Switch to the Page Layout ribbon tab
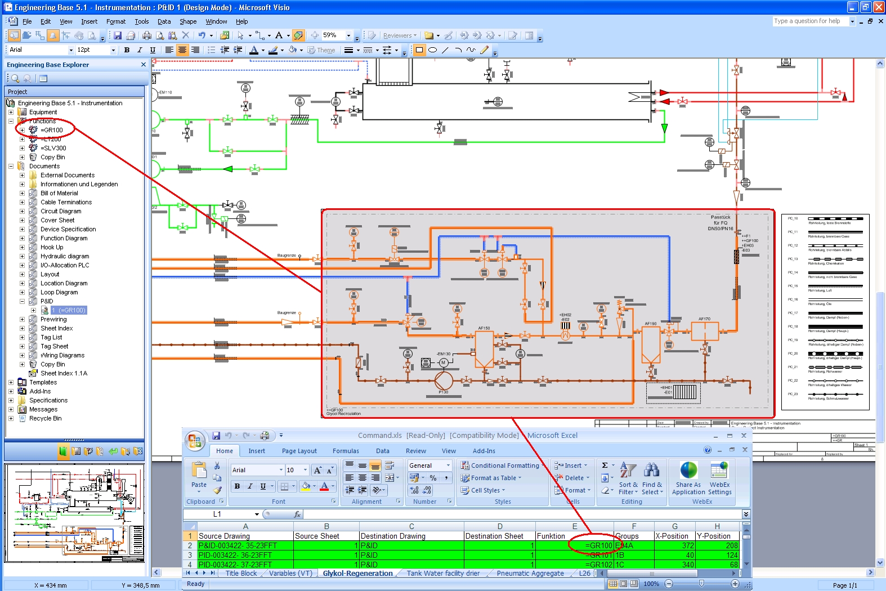The height and width of the screenshot is (591, 886). [299, 451]
